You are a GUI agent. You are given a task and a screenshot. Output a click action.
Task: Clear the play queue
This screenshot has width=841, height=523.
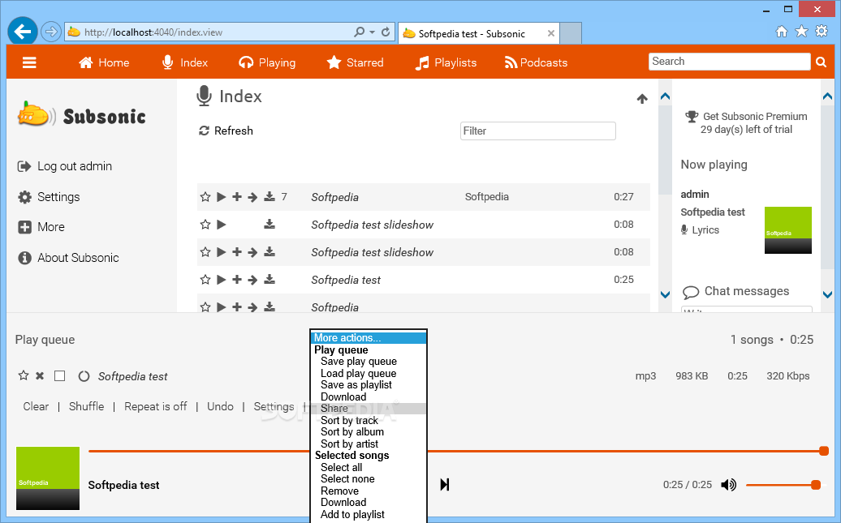coord(36,407)
